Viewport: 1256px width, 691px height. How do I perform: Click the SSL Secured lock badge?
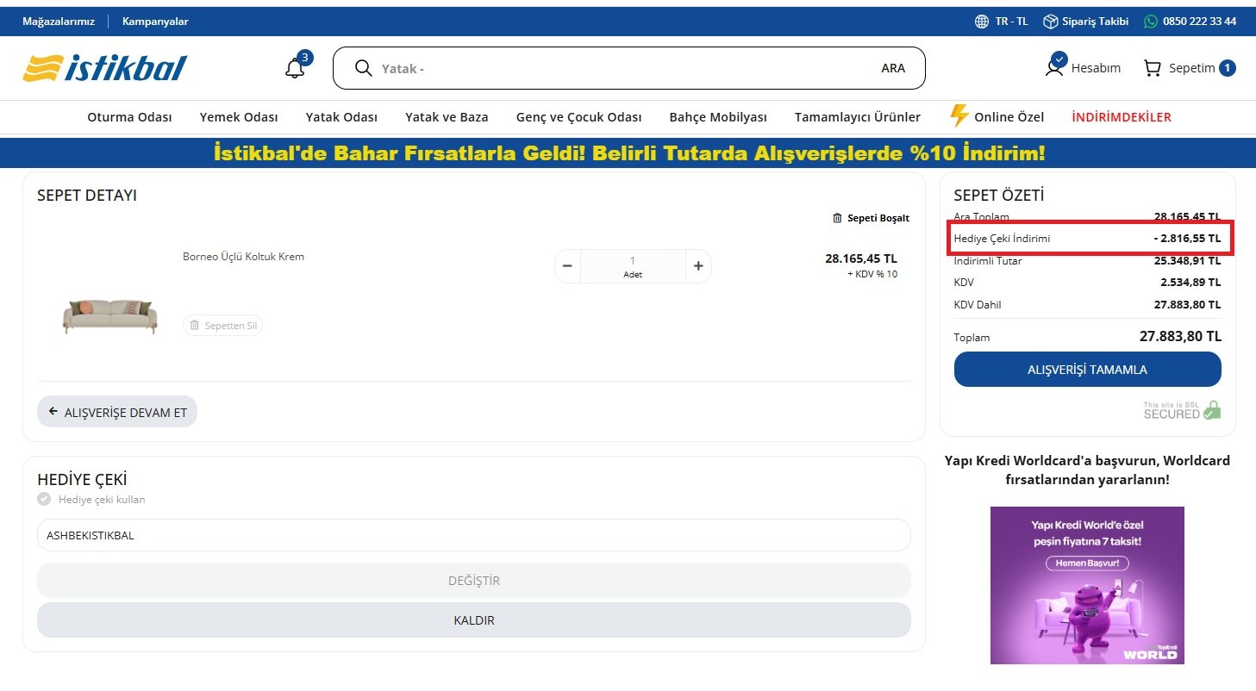pos(1183,410)
